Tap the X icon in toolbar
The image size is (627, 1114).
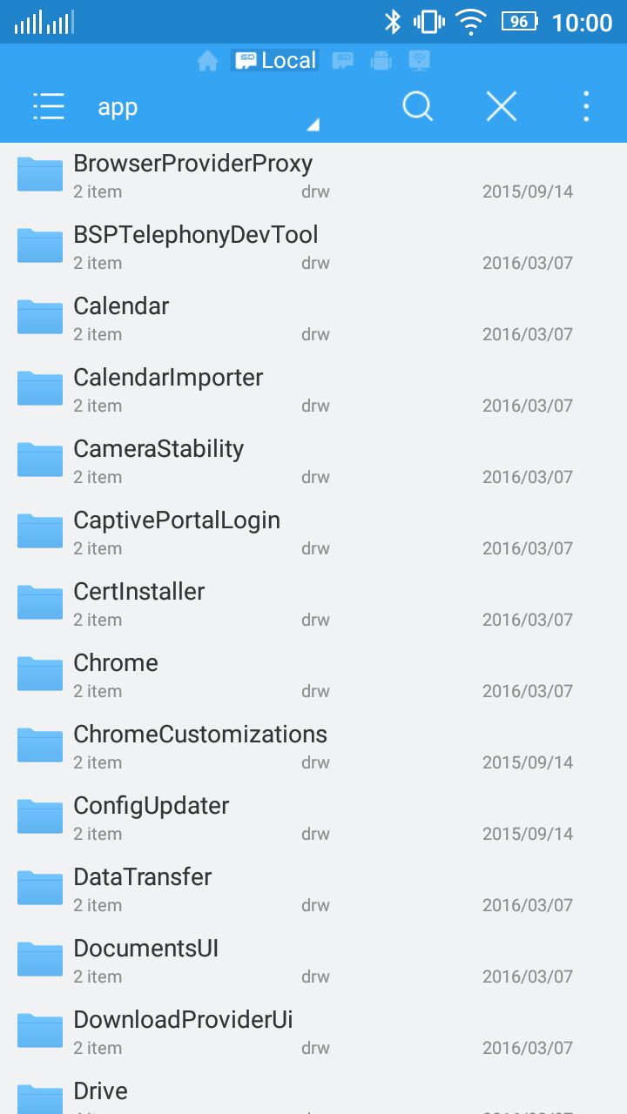(502, 107)
